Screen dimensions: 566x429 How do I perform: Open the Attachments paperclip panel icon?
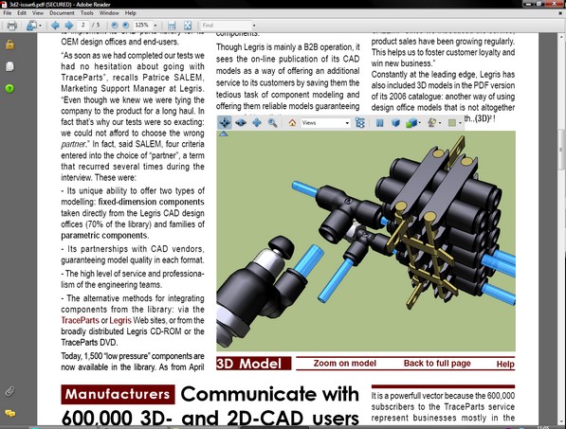pyautogui.click(x=9, y=391)
